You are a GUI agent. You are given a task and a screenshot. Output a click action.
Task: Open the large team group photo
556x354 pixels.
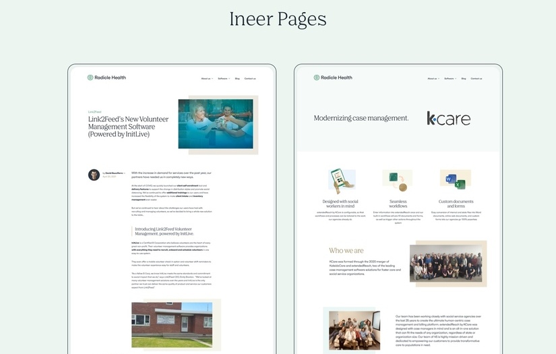click(x=445, y=263)
